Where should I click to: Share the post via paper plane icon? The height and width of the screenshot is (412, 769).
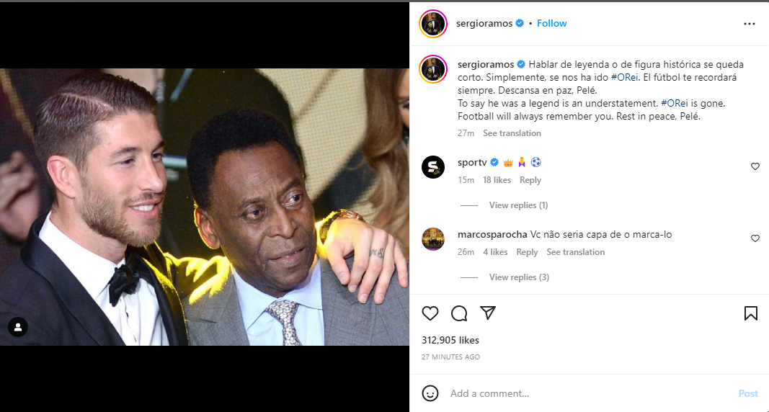tap(488, 313)
